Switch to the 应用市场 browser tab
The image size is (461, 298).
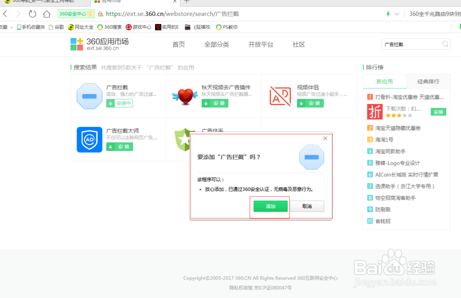[x=135, y=2]
